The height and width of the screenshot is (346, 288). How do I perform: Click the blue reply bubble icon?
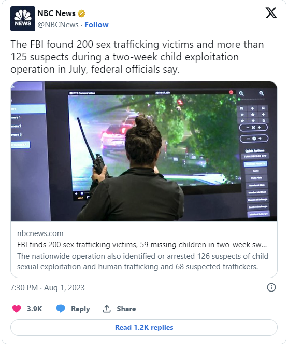pyautogui.click(x=61, y=309)
